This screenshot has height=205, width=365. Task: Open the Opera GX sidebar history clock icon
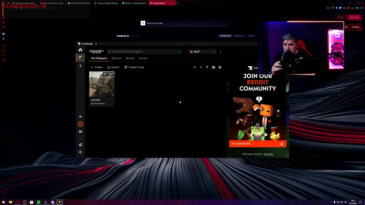(x=3, y=50)
